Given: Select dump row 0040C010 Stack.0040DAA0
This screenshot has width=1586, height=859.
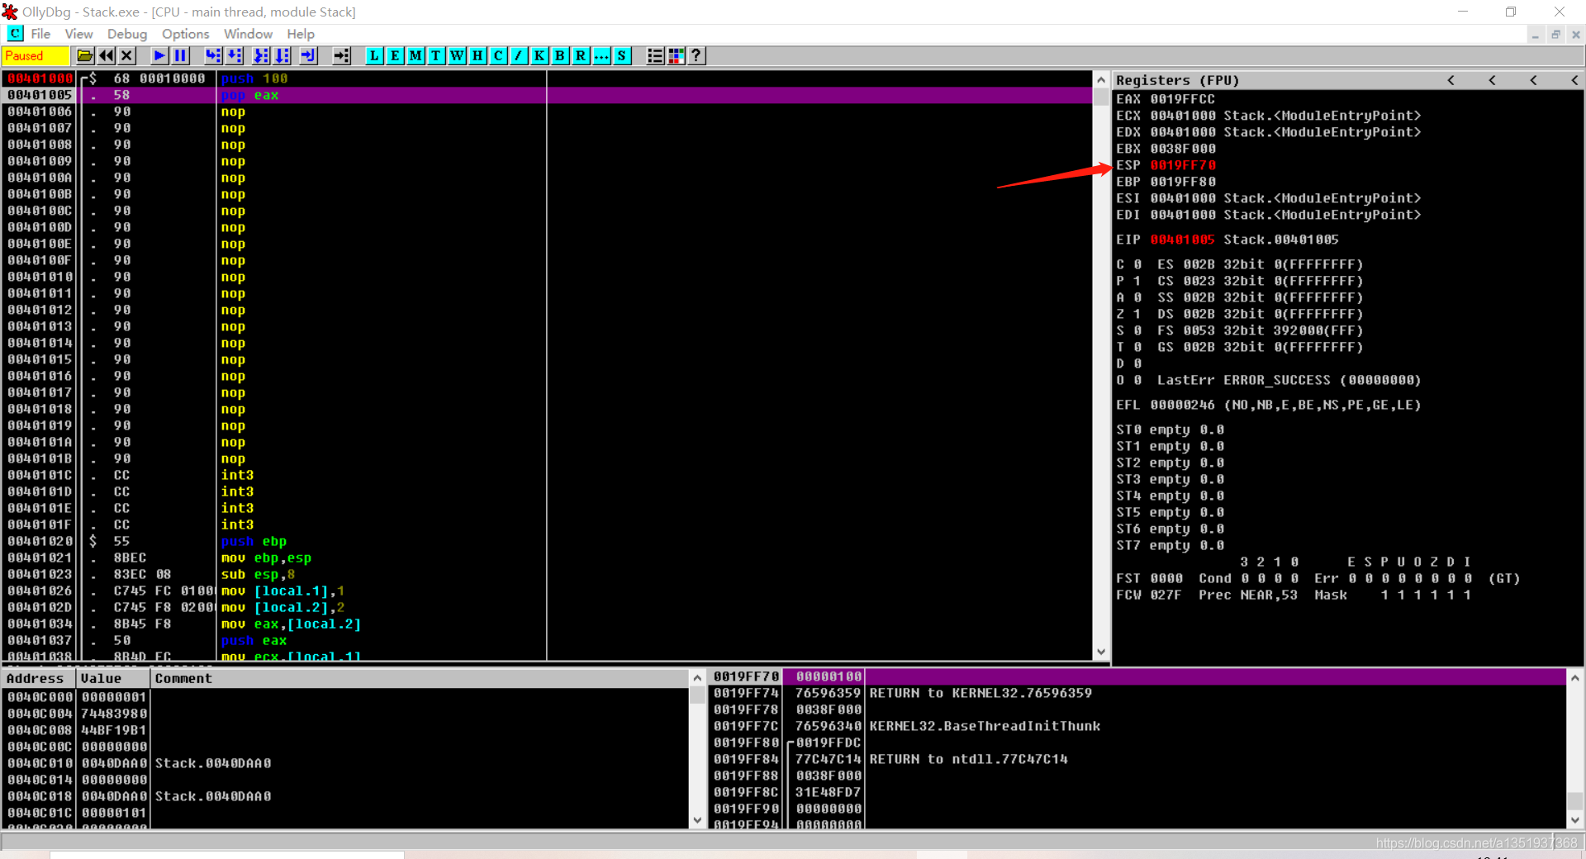Looking at the screenshot, I should click(x=345, y=763).
